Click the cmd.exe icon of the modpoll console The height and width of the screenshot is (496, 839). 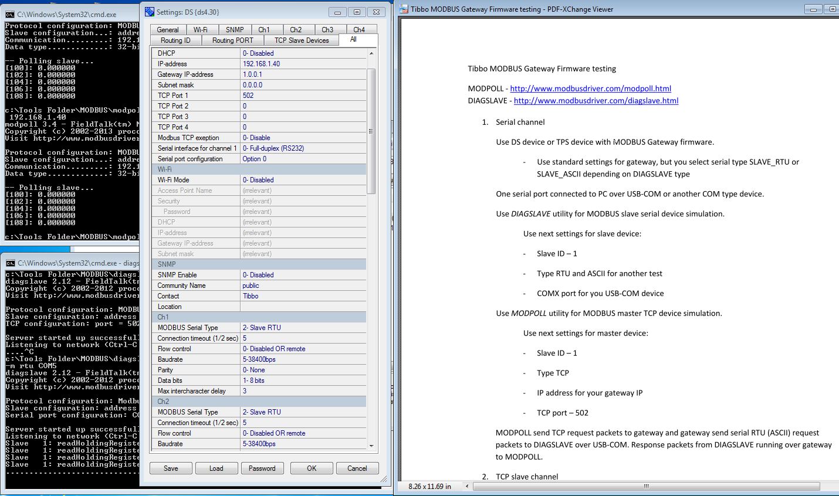[10, 14]
